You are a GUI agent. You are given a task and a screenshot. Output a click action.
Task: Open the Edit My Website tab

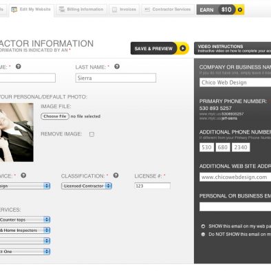tap(32, 10)
